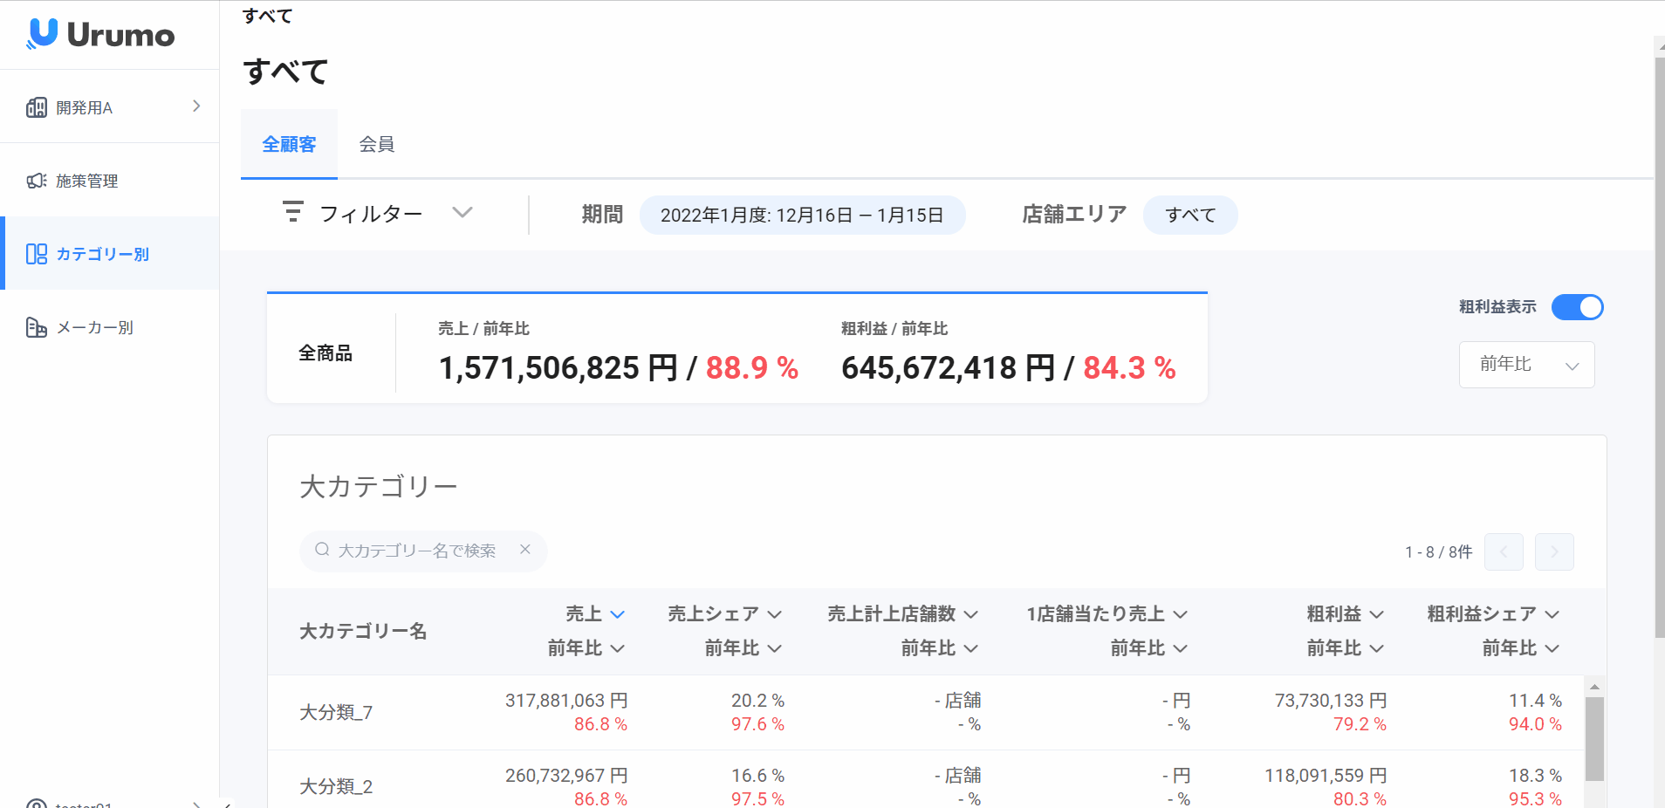Click the カテゴリー別 layout icon
Image resolution: width=1665 pixels, height=808 pixels.
coord(37,254)
